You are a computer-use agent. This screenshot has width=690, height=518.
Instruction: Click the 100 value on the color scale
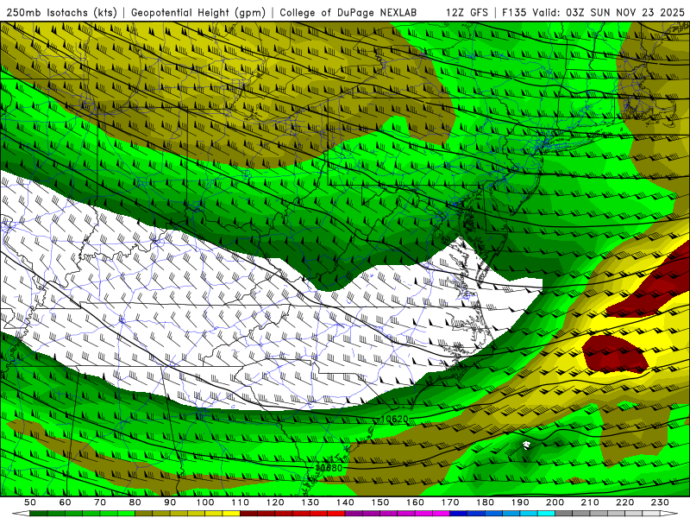click(x=205, y=502)
